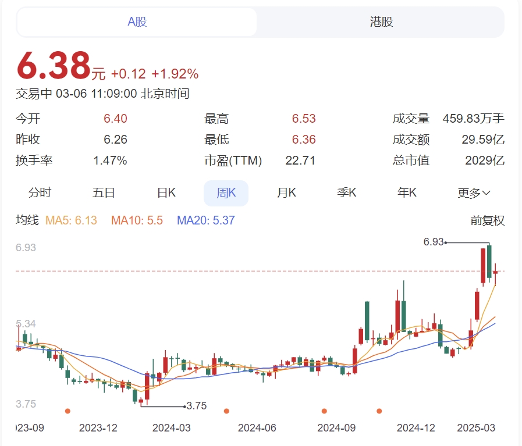Click the MA20 moving average label
522x446 pixels.
pyautogui.click(x=206, y=220)
